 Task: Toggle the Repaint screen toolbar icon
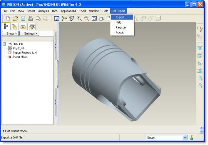click(x=57, y=18)
